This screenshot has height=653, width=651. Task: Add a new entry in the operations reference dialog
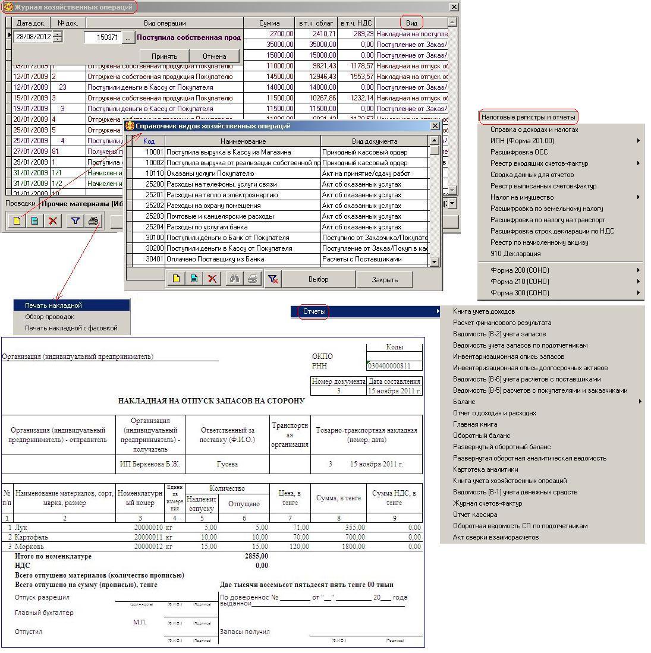click(x=177, y=279)
